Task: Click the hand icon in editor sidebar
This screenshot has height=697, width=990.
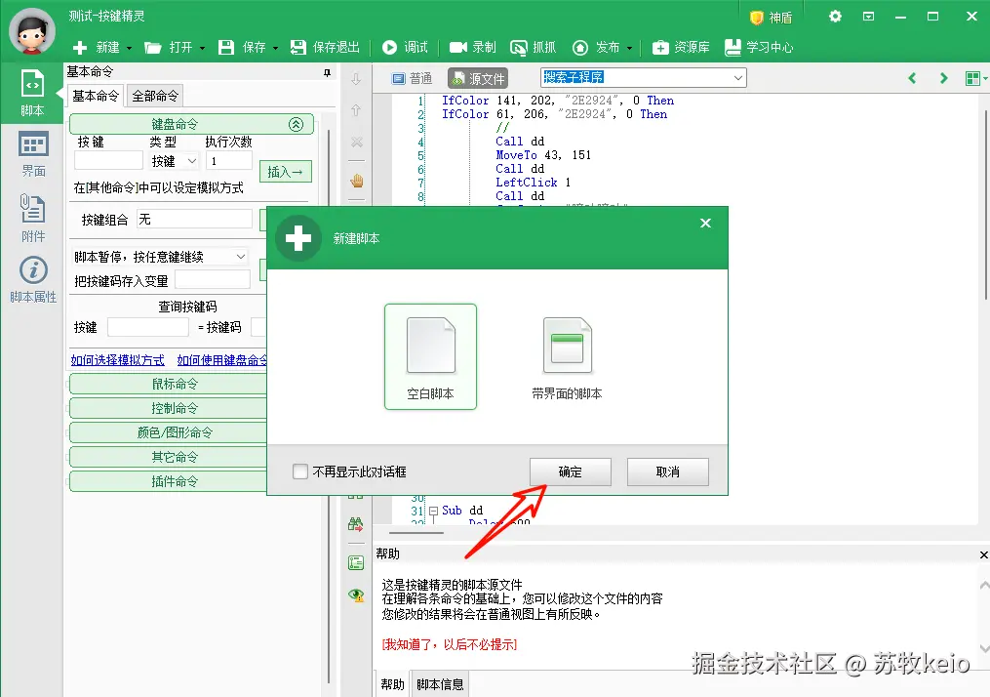Action: [357, 182]
